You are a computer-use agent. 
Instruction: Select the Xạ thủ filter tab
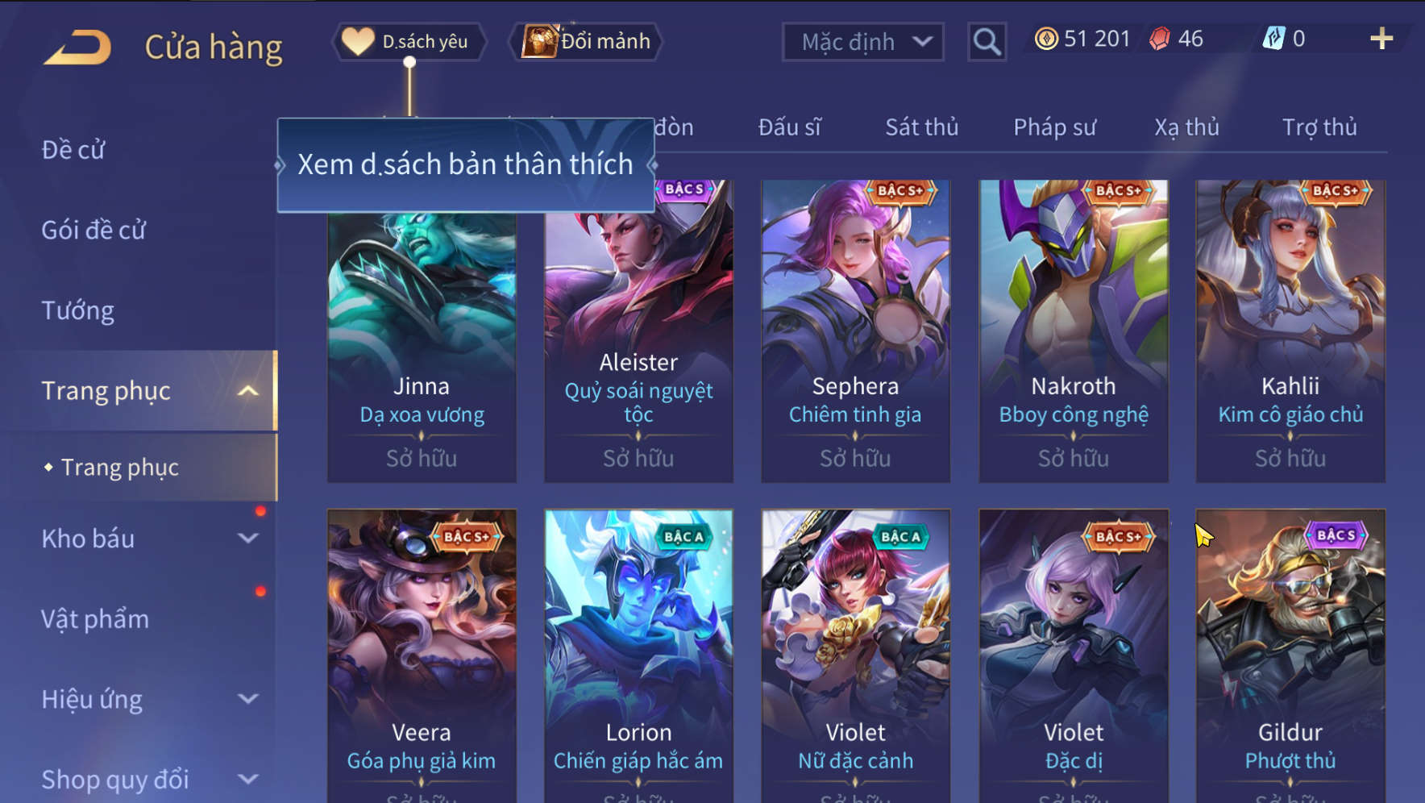point(1186,127)
